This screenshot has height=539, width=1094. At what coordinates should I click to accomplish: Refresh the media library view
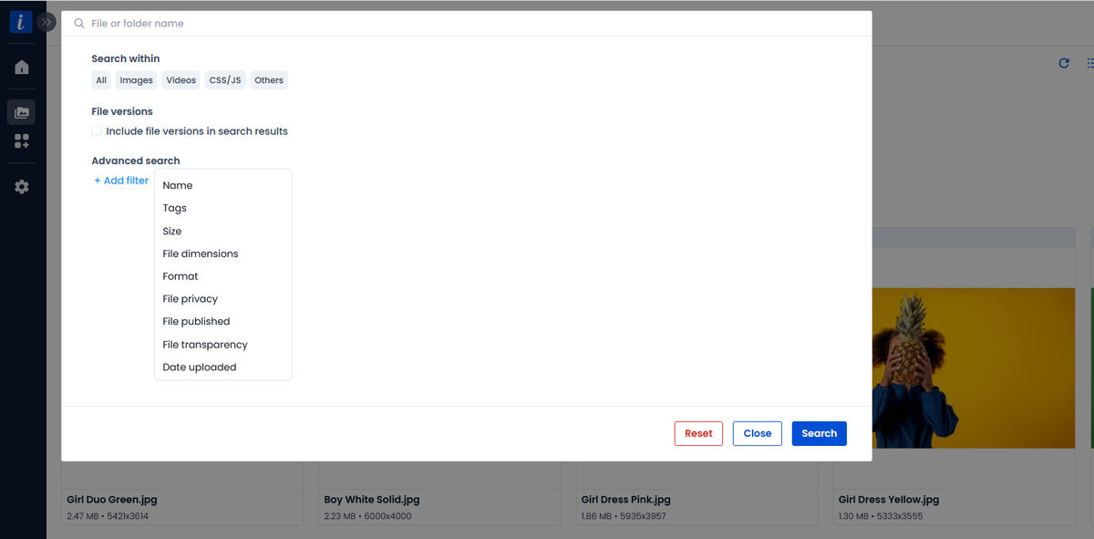1064,63
